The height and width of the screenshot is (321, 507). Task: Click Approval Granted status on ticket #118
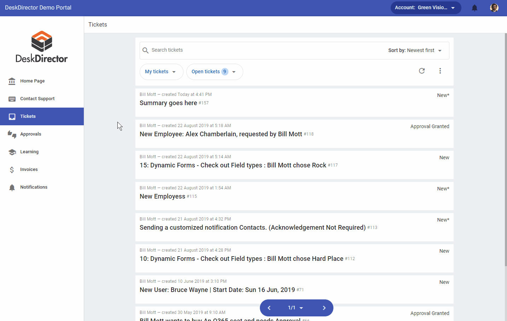point(430,126)
